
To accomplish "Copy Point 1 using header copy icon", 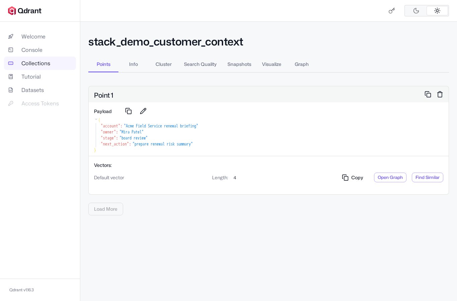I will click(428, 94).
